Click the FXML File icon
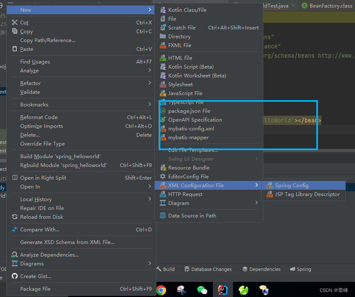Image resolution: width=355 pixels, height=297 pixels. coord(163,45)
